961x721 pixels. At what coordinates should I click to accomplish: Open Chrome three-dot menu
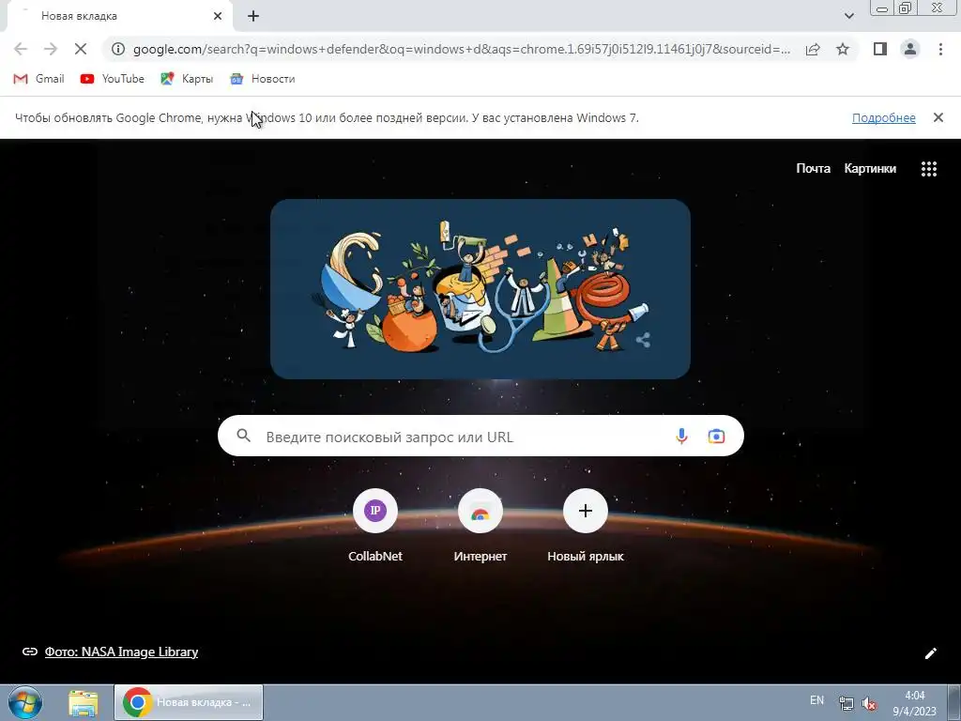pyautogui.click(x=940, y=49)
